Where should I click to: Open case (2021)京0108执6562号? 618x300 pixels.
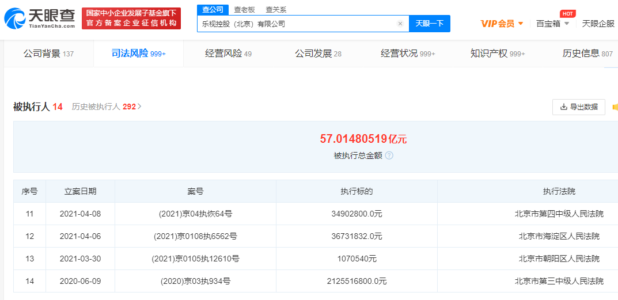tap(195, 237)
